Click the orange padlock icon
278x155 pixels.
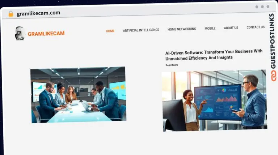[11, 14]
